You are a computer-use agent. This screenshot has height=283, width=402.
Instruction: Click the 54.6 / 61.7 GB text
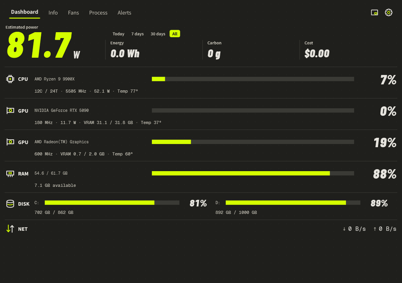[51, 173]
